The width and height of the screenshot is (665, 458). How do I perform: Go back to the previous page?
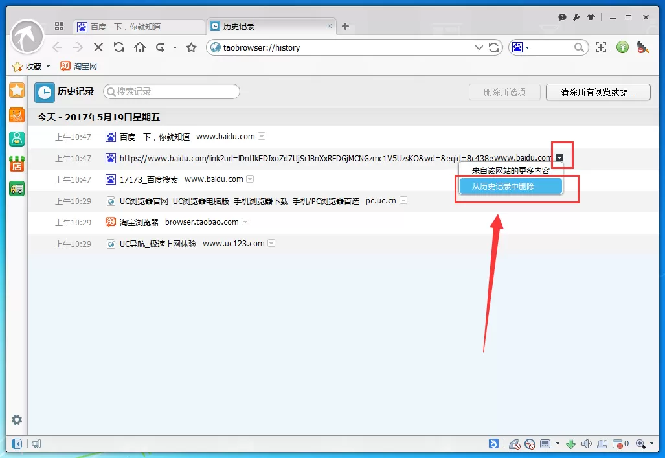pos(58,47)
